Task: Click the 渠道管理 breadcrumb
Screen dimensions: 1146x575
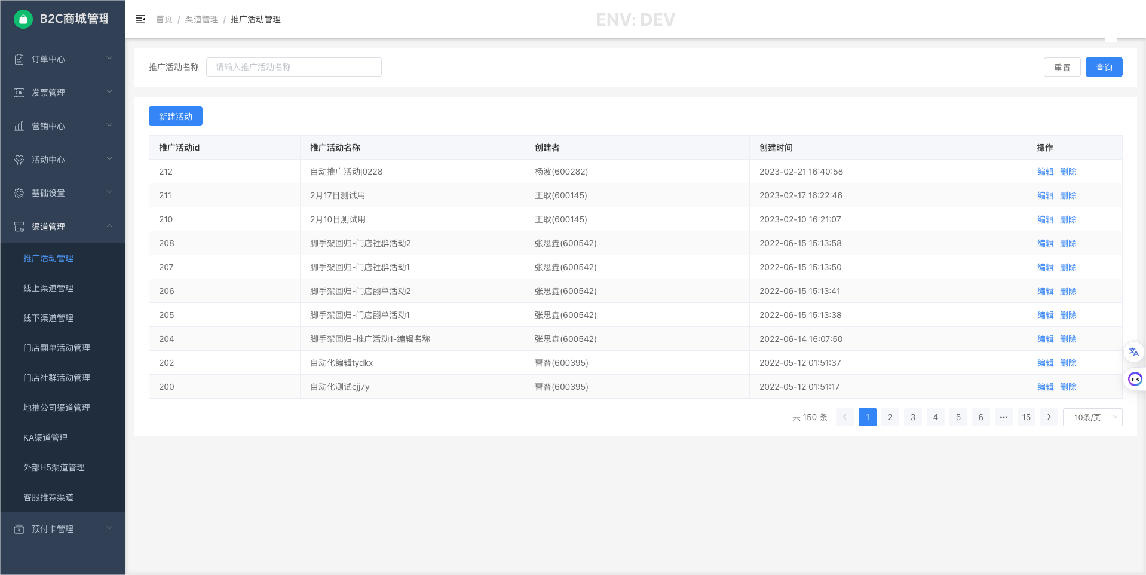Action: point(201,19)
